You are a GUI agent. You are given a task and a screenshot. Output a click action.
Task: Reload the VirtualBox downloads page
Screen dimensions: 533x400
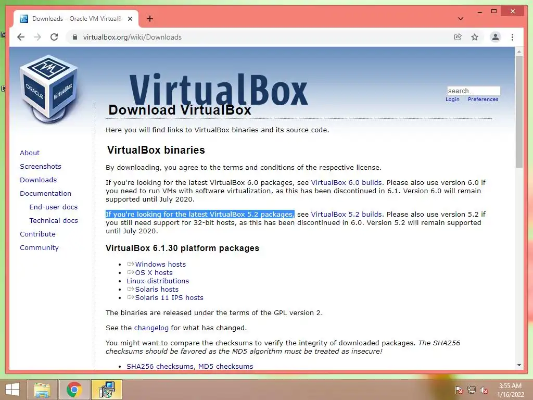pos(54,37)
